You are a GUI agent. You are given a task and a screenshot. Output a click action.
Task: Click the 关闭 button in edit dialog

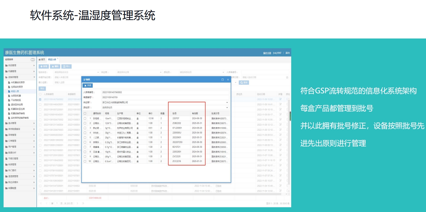coord(88,86)
